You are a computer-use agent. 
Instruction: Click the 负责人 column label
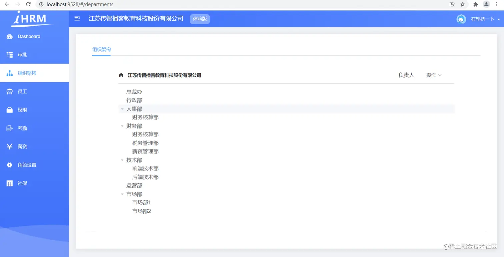[x=406, y=75]
